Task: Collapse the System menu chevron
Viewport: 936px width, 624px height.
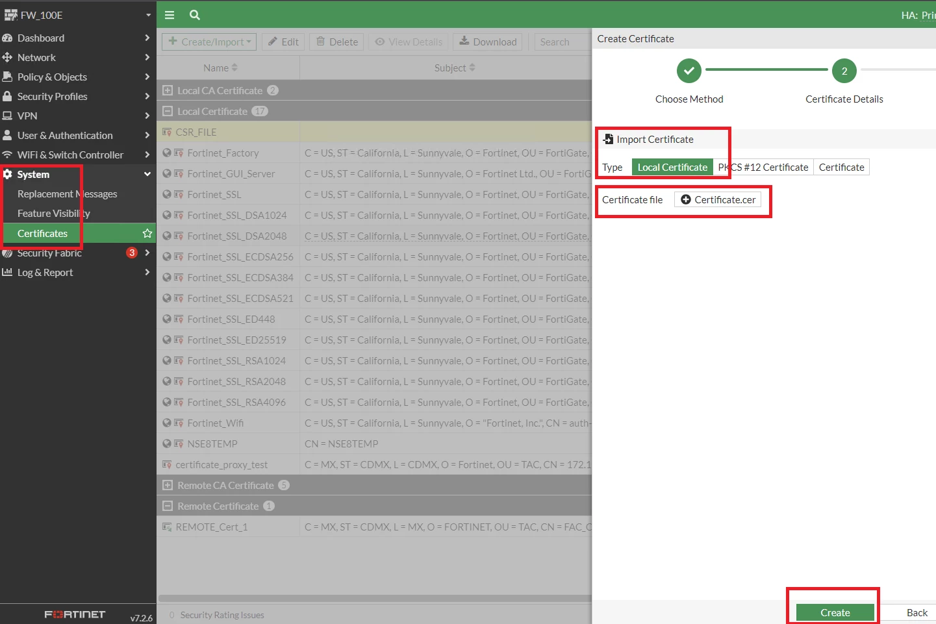Action: [147, 174]
